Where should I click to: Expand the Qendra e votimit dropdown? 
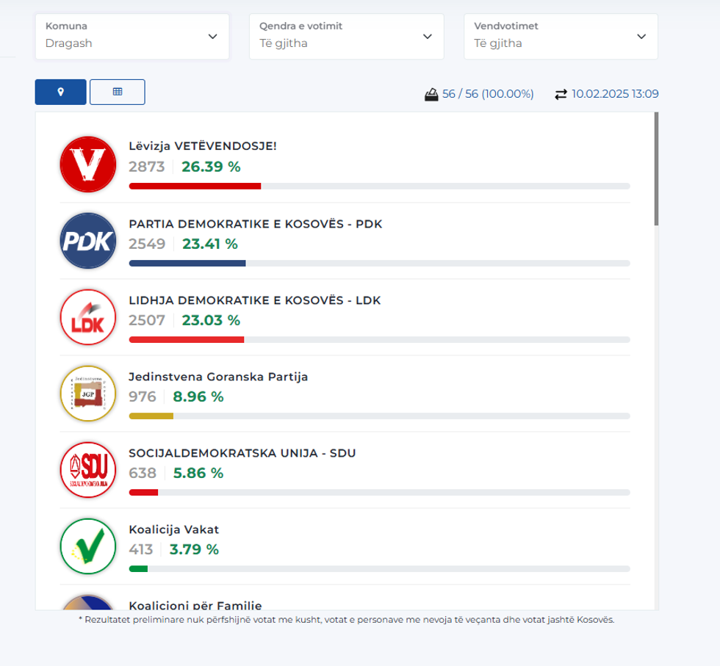point(347,36)
